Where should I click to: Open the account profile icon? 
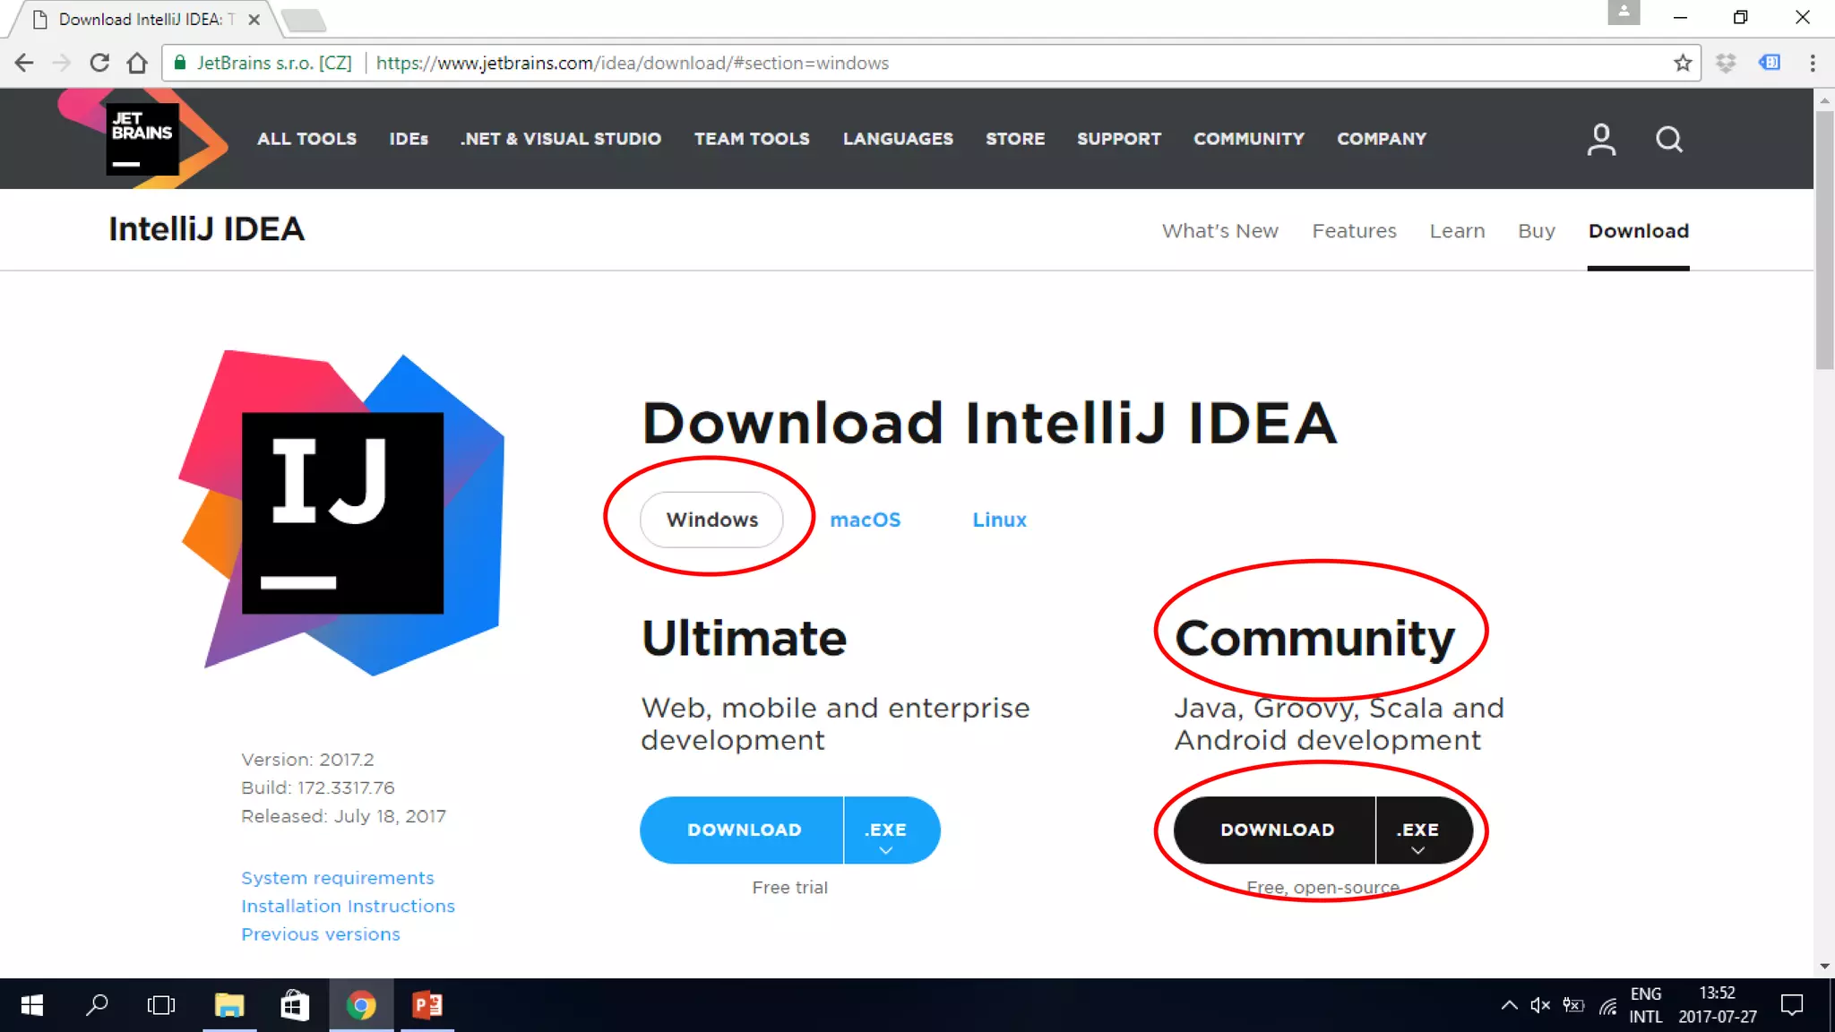point(1601,140)
